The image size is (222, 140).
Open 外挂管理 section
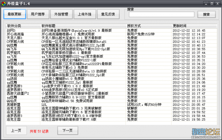(61, 14)
